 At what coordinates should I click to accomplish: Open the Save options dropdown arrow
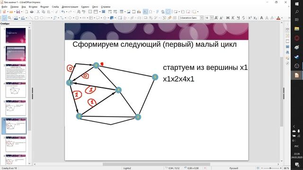tap(21, 12)
